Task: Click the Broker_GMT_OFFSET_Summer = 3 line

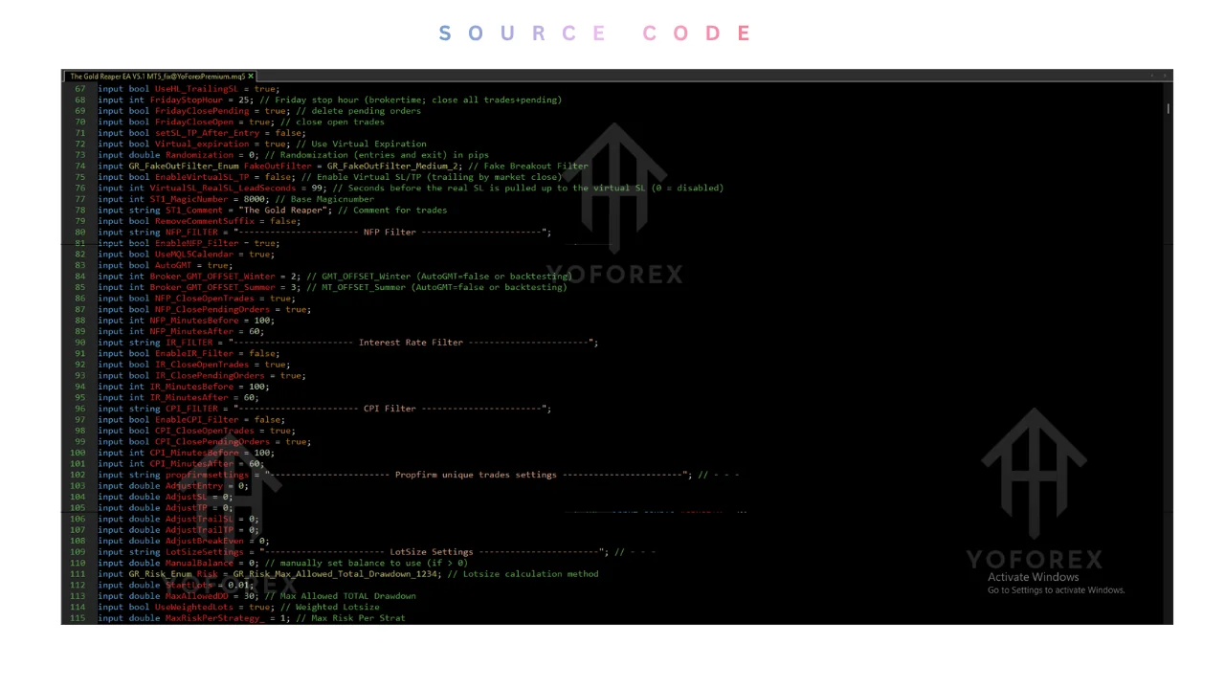Action: tap(332, 287)
